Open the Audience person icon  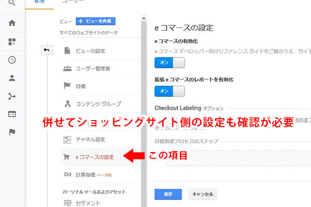click(12, 78)
